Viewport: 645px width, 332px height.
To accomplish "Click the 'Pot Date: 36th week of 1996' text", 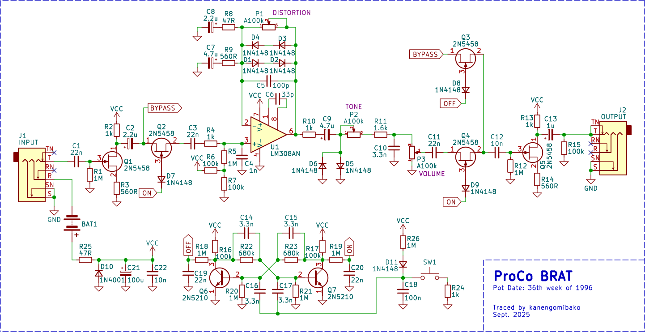I will click(543, 288).
